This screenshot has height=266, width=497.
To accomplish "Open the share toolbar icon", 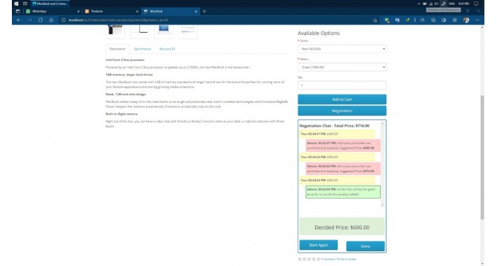I will click(454, 20).
